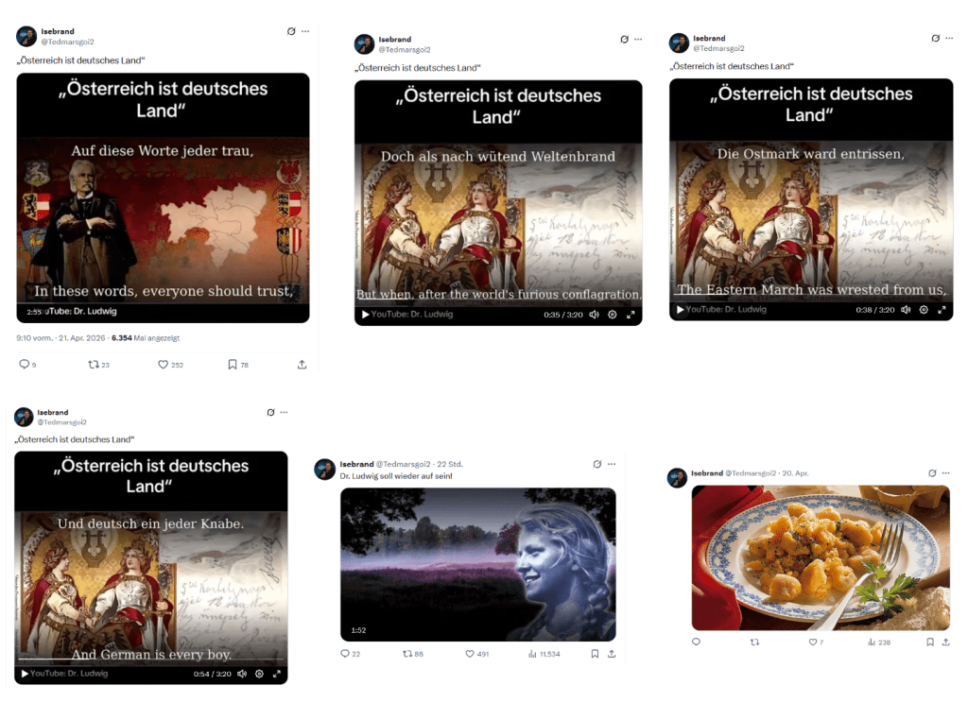Open three-dot menu on the food photo tweet
Image resolution: width=968 pixels, height=702 pixels.
click(x=945, y=473)
